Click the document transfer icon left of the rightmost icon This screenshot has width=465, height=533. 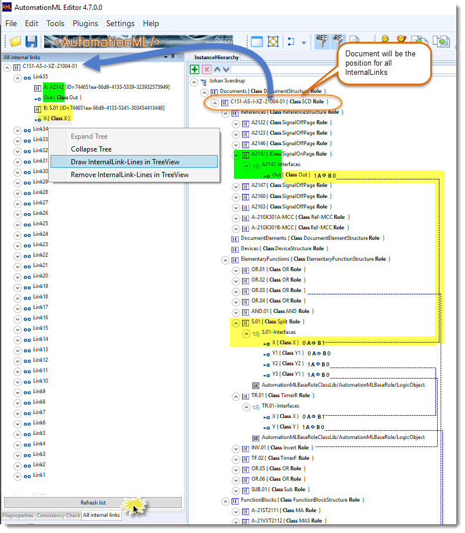click(x=420, y=41)
